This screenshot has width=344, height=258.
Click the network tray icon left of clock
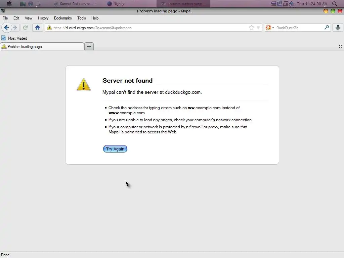[291, 4]
